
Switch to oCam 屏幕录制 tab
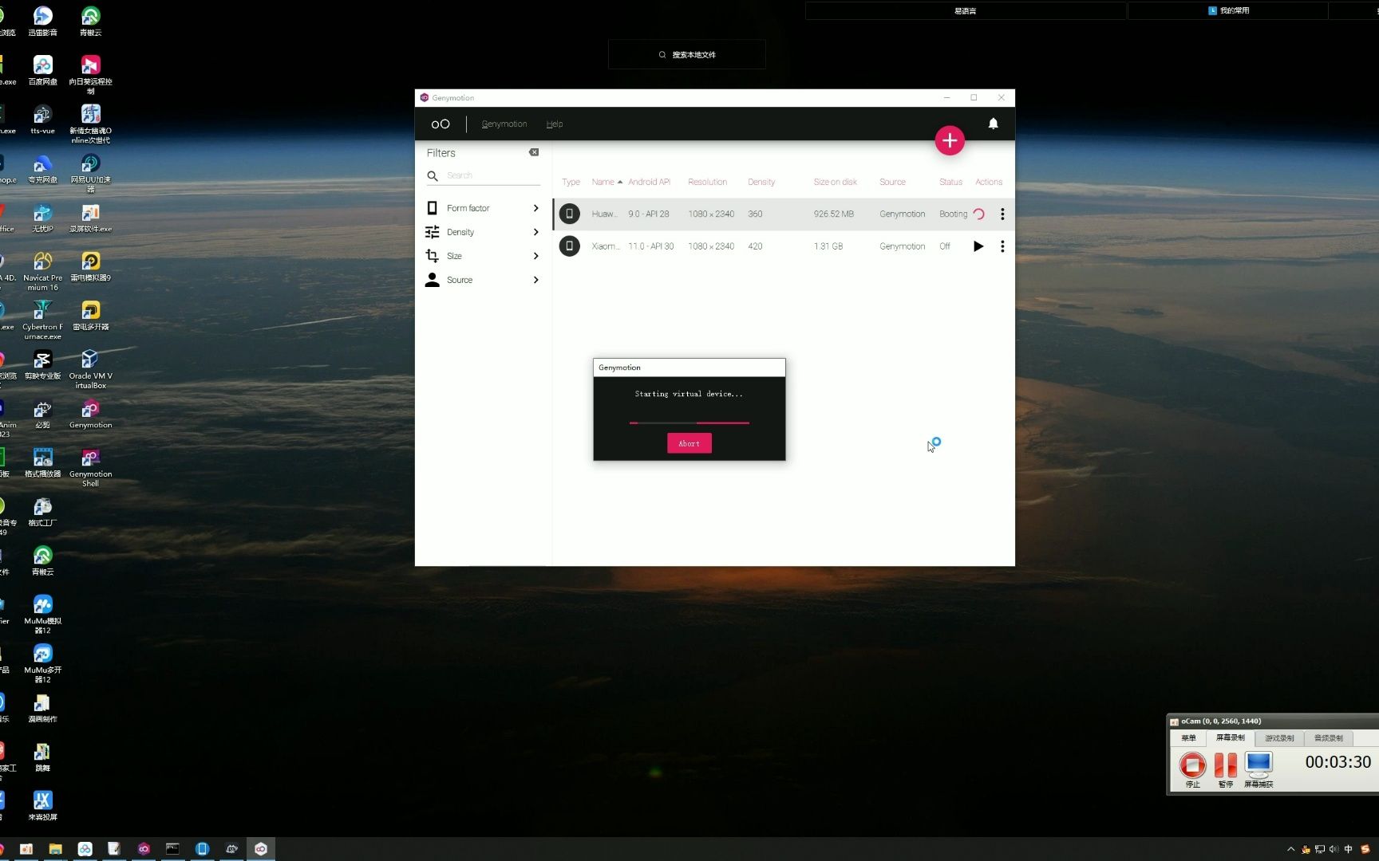pyautogui.click(x=1230, y=738)
